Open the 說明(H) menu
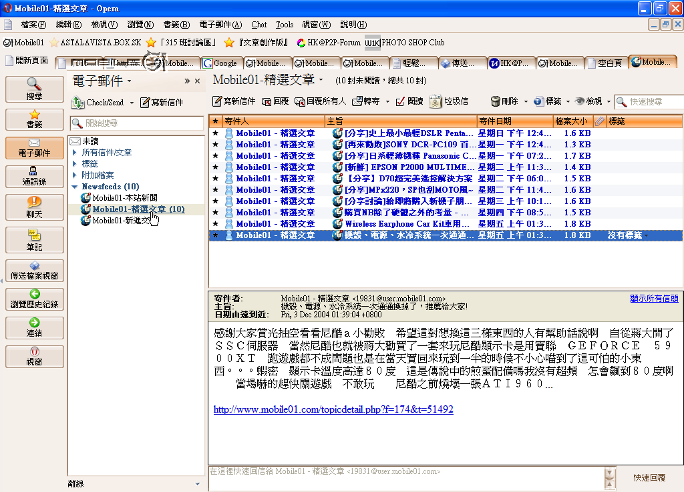684x492 pixels. pyautogui.click(x=353, y=25)
